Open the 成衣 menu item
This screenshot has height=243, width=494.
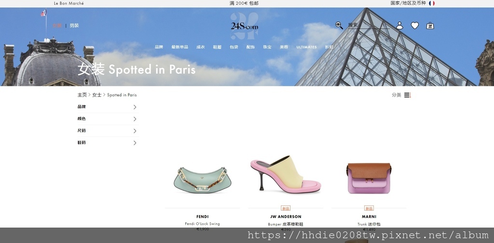point(200,47)
